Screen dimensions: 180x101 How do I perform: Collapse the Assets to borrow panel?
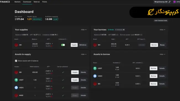(163, 54)
